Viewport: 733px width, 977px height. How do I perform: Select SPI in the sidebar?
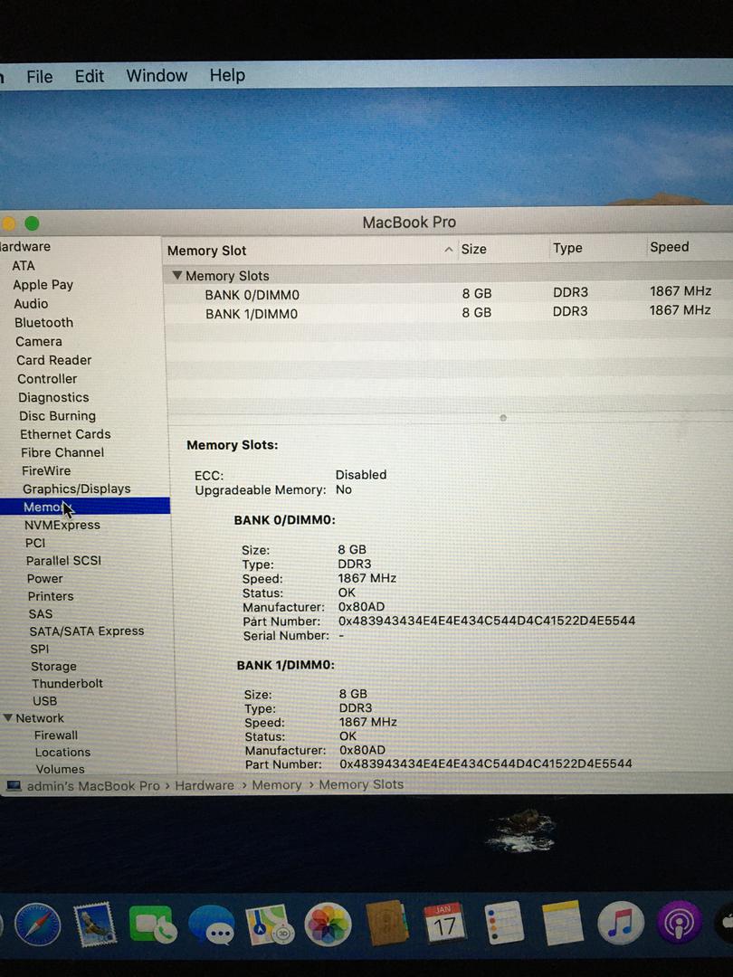pyautogui.click(x=39, y=649)
